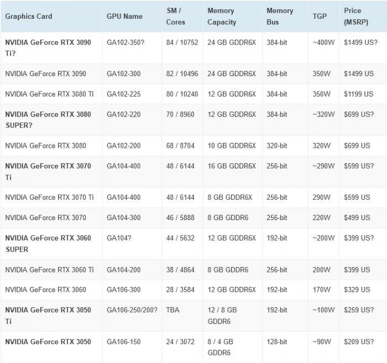The image size is (387, 363).
Task: Click the TGP column header
Action: point(319,17)
